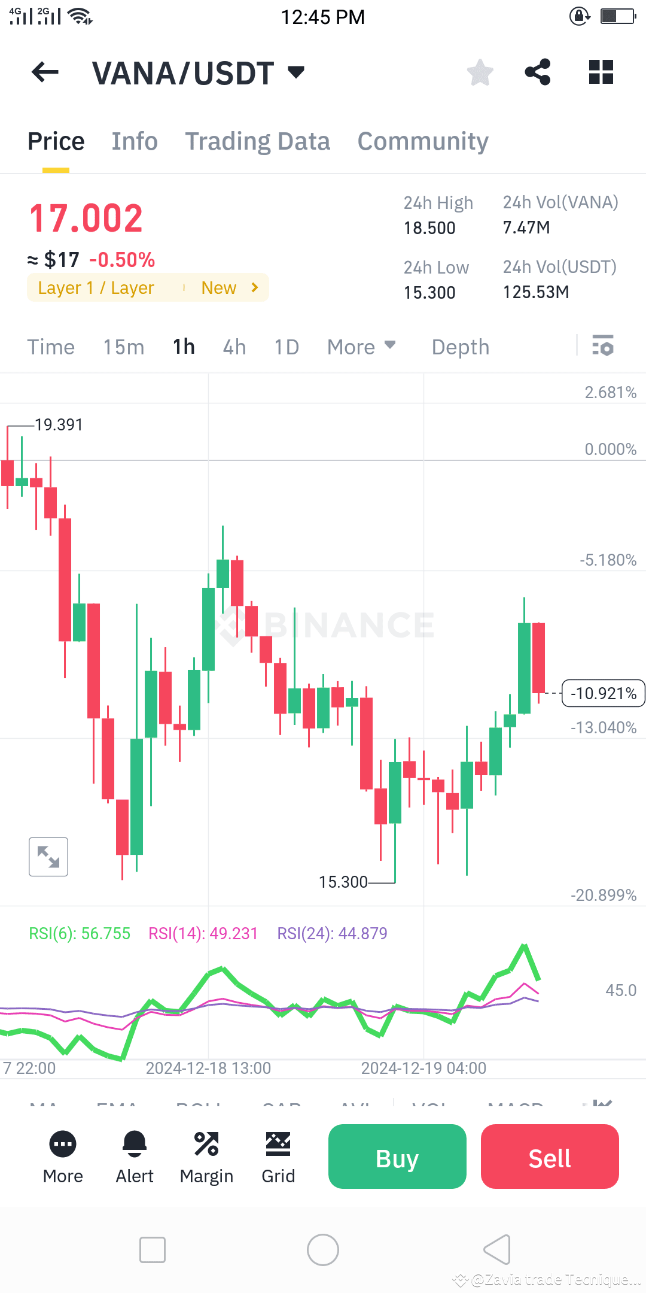This screenshot has height=1293, width=646.
Task: Switch chart to Depth view
Action: coord(460,346)
